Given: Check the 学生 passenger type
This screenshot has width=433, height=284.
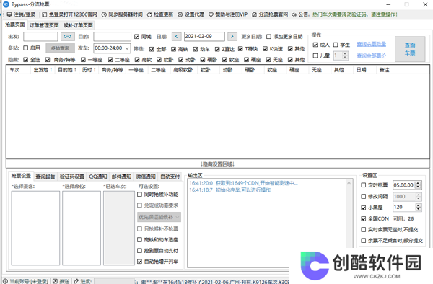Looking at the screenshot, I should coord(336,45).
